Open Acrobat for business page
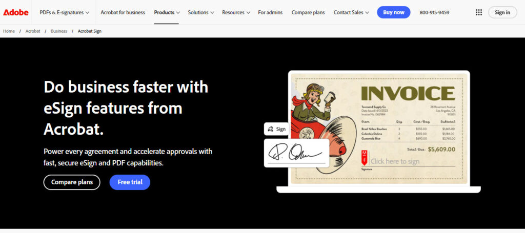 click(123, 12)
